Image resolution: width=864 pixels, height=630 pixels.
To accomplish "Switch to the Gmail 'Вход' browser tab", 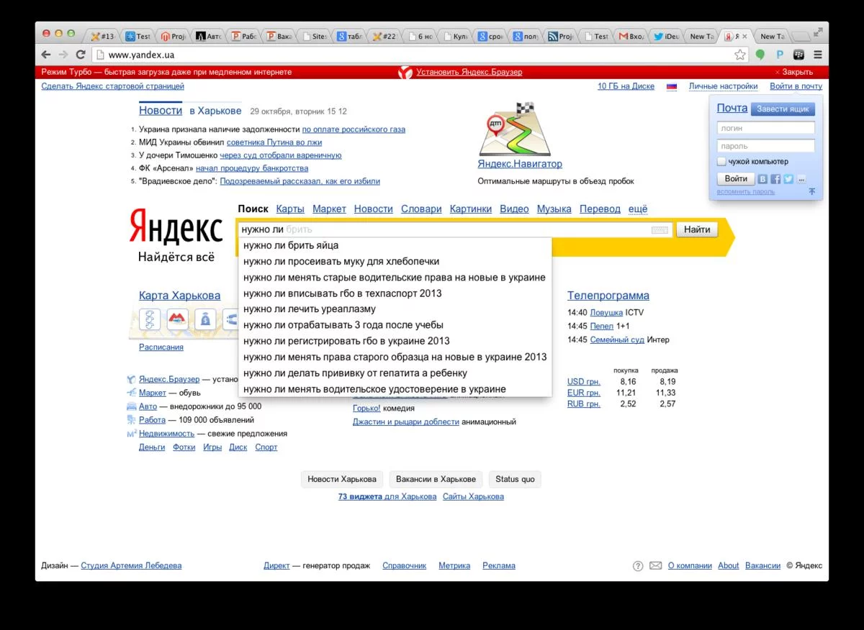I will tap(631, 36).
